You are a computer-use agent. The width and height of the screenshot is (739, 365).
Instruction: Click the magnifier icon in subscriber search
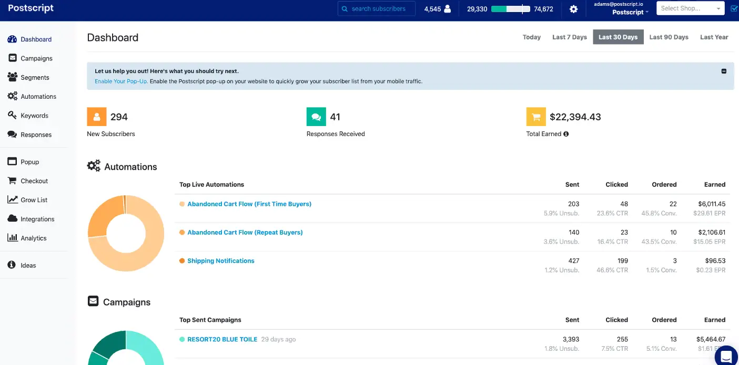coord(345,9)
